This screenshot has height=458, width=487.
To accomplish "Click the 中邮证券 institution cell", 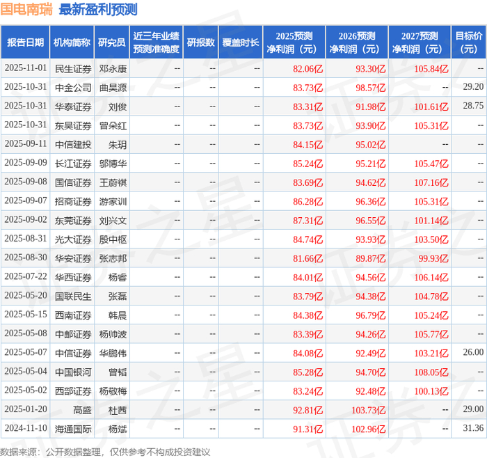I will tap(73, 334).
